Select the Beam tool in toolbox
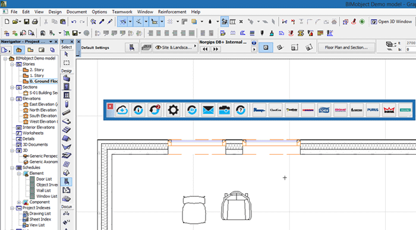Viewport: 416px width, 230px height. point(67,113)
